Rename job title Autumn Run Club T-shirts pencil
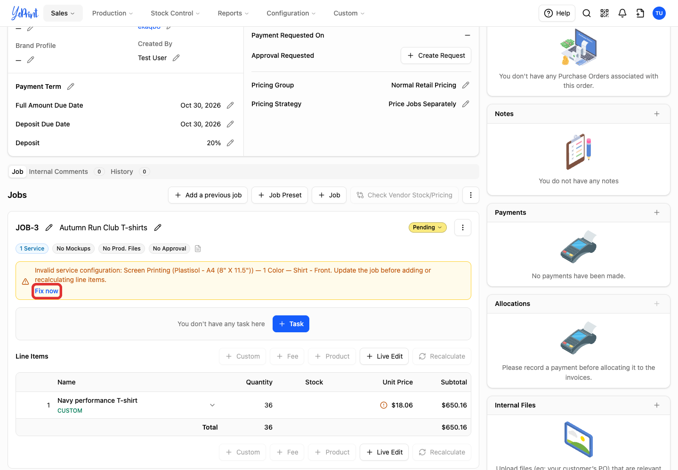Image resolution: width=678 pixels, height=470 pixels. coord(158,227)
